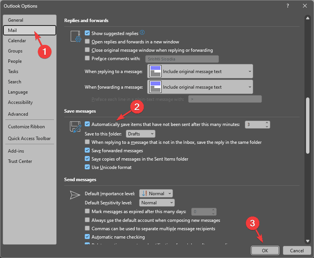314x258 pixels.
Task: Toggle Automatically save unsent items checkbox
Action: 87,124
